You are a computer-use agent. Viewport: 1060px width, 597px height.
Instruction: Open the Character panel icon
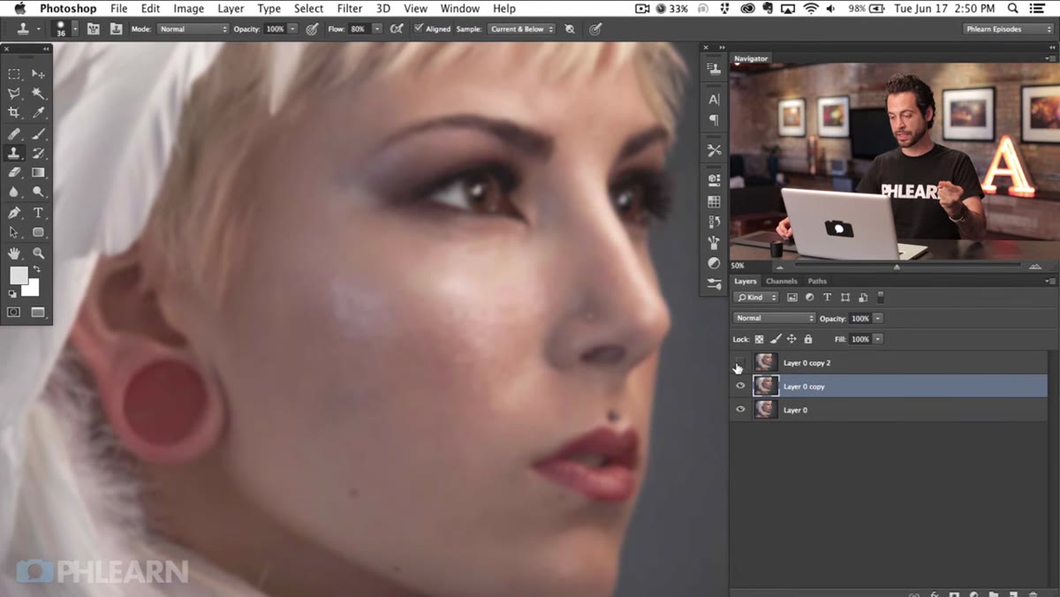click(714, 100)
